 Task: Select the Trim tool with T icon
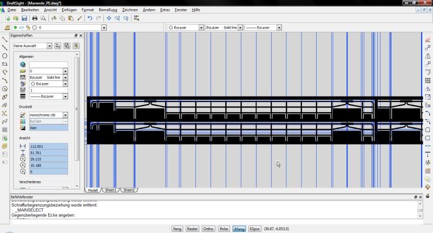pyautogui.click(x=428, y=154)
